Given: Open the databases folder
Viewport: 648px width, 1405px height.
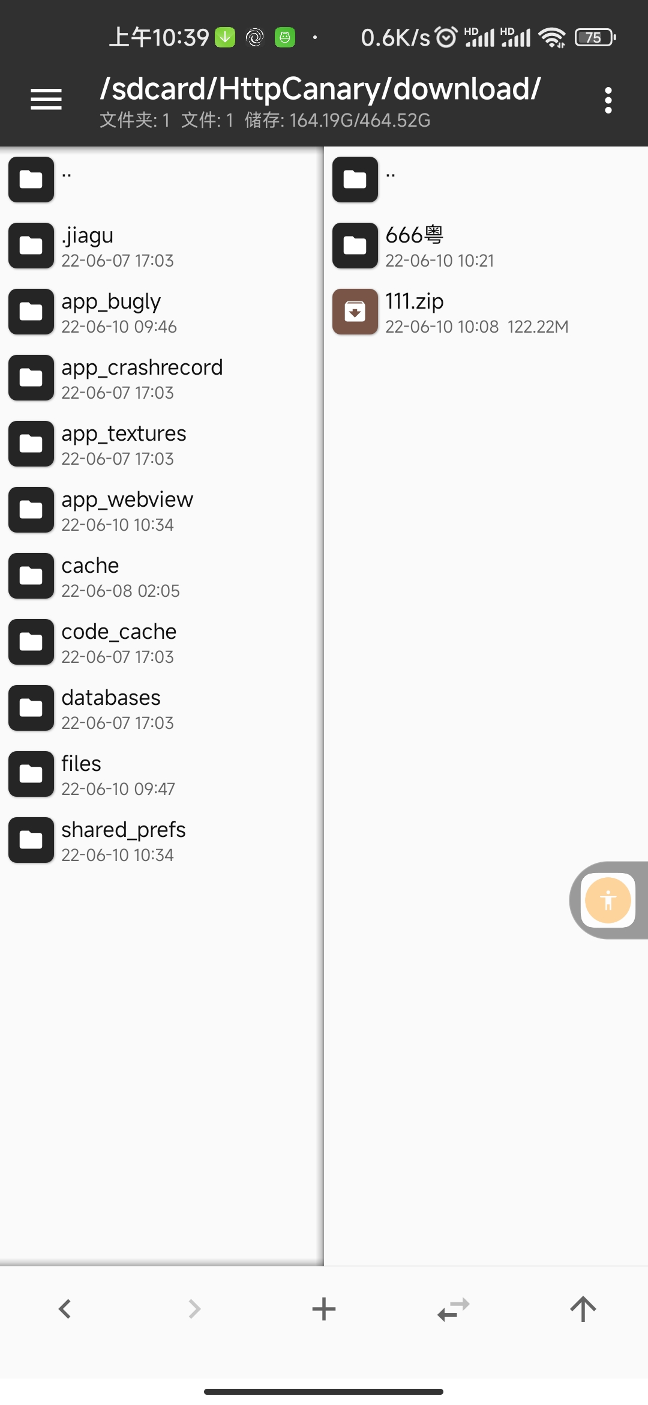Looking at the screenshot, I should [162, 708].
